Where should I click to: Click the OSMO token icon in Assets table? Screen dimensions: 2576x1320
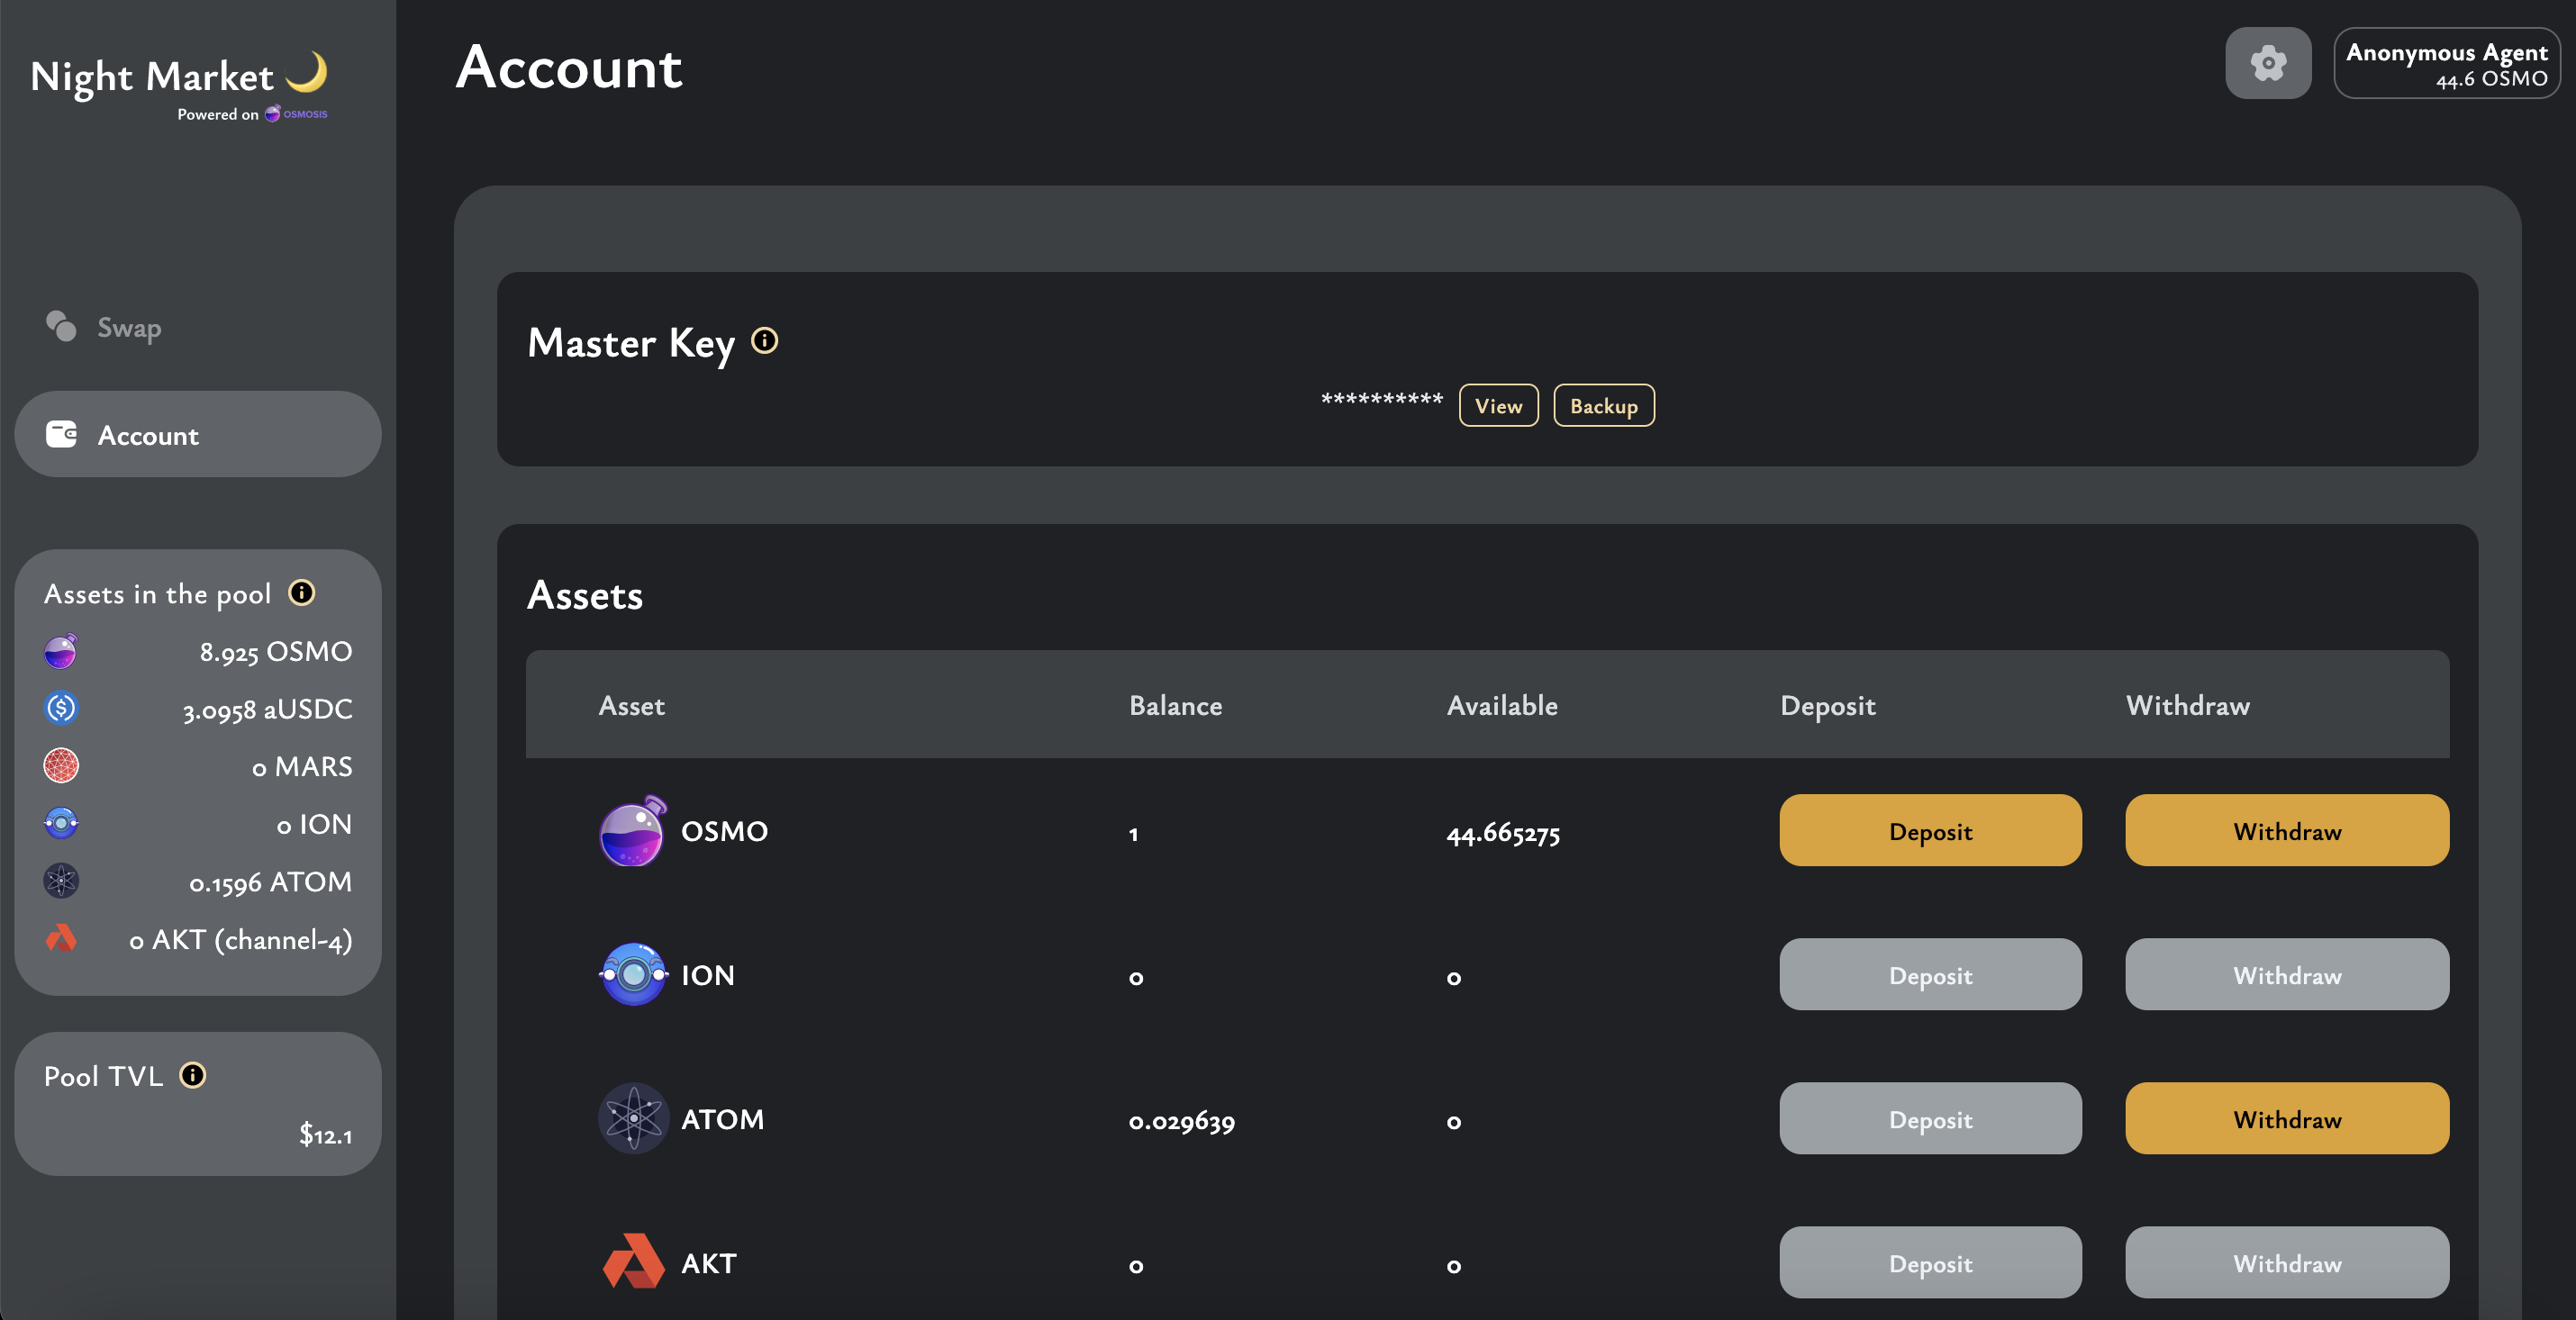(x=632, y=831)
